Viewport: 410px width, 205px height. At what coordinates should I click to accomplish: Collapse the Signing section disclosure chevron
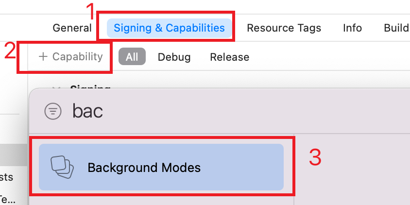56,88
